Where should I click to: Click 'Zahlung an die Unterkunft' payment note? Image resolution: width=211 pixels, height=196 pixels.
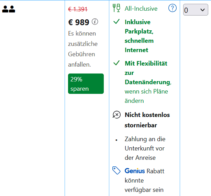coord(144,148)
